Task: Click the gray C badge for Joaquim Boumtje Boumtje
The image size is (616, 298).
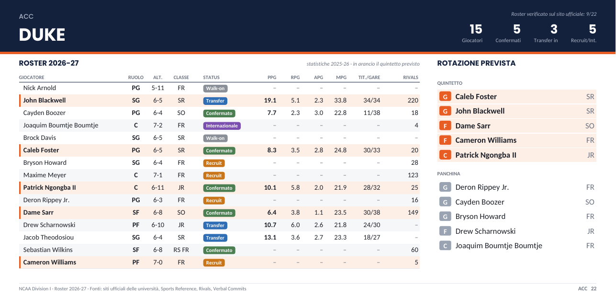Action: click(446, 246)
